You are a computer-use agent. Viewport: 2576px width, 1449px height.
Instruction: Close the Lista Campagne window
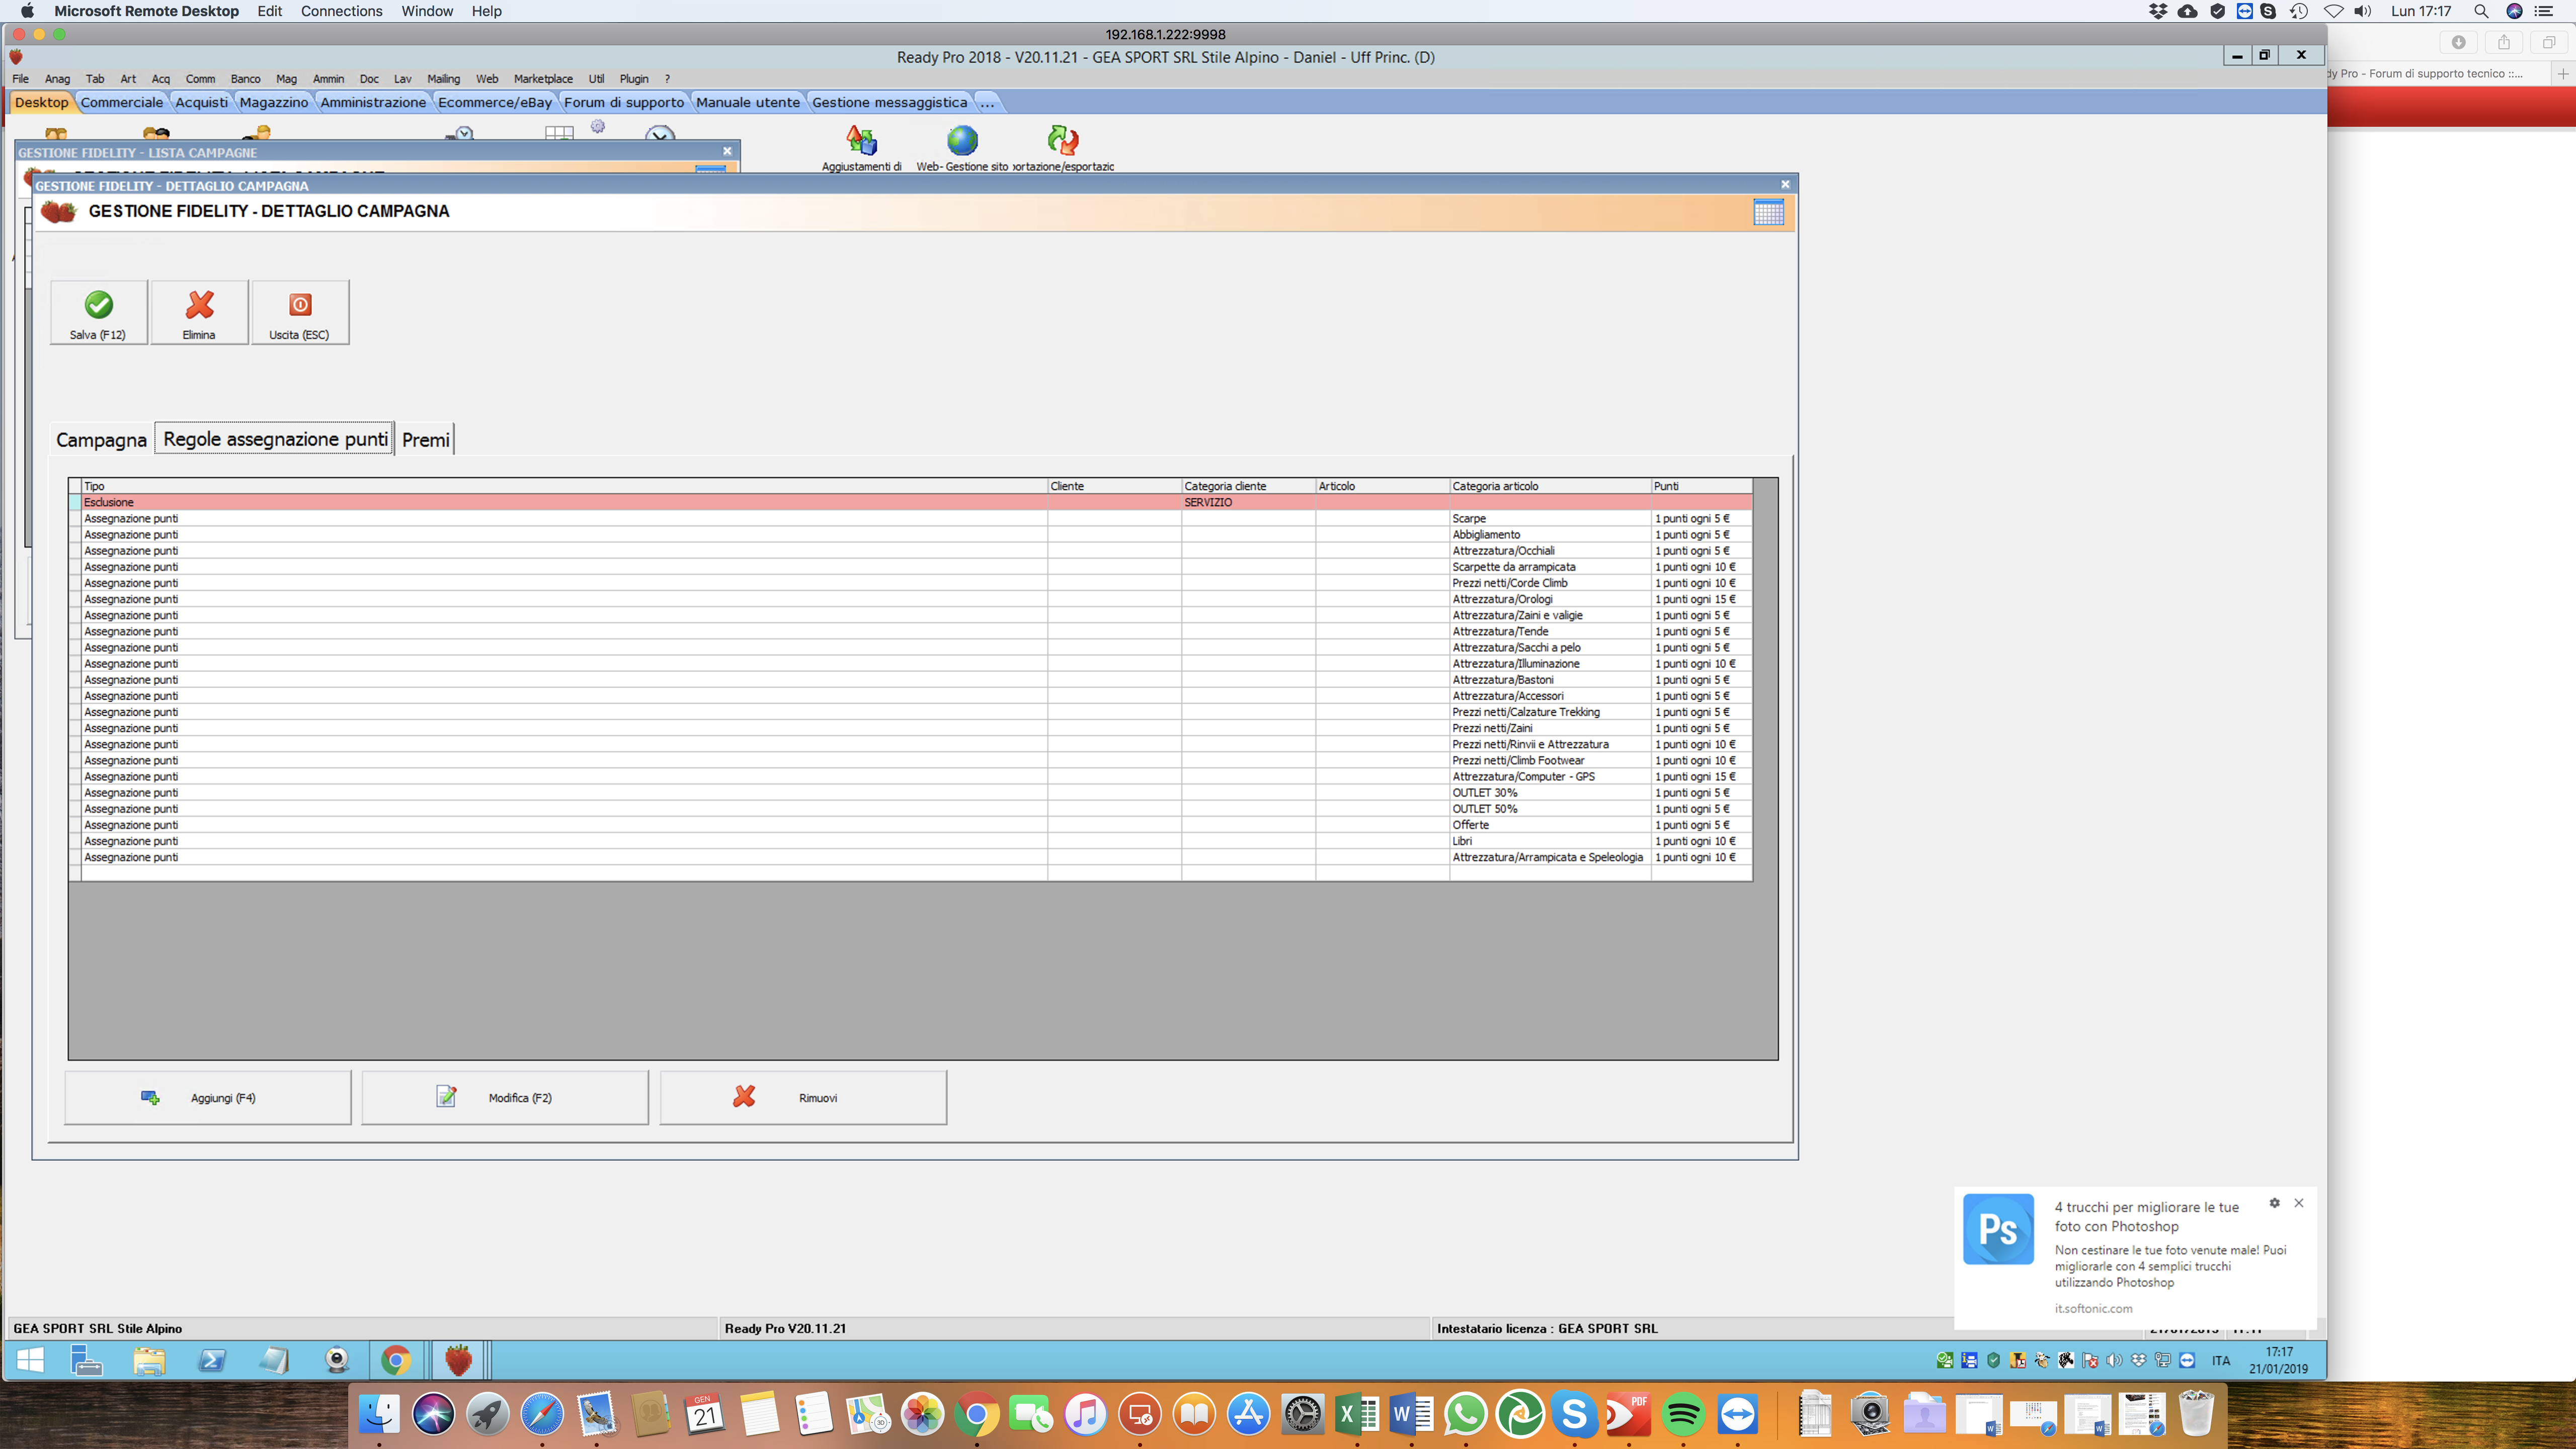(x=727, y=151)
